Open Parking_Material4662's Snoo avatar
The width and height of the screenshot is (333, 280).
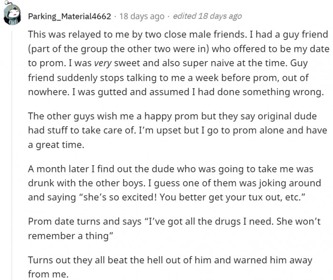pyautogui.click(x=12, y=14)
